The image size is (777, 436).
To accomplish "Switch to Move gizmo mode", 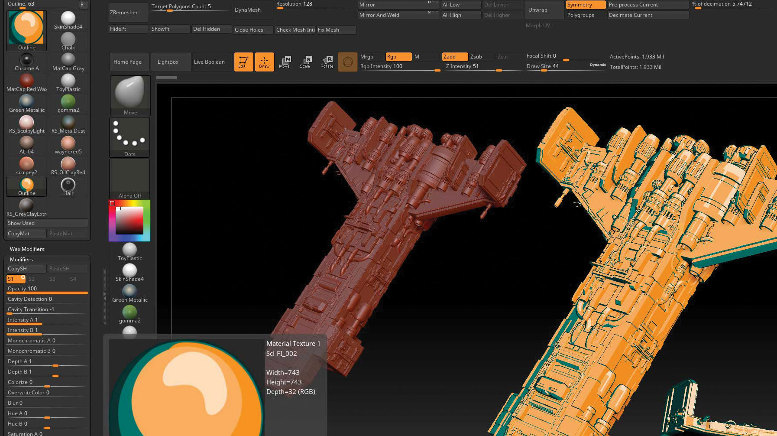I will (x=285, y=62).
